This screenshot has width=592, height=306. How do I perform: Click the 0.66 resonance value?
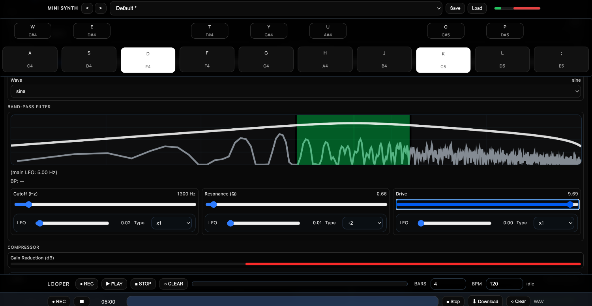[x=382, y=194]
